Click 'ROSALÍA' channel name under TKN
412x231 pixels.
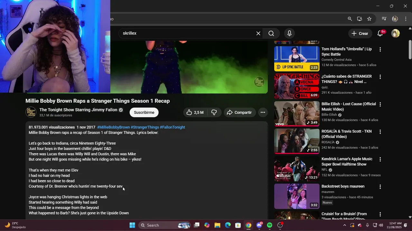coord(328,142)
